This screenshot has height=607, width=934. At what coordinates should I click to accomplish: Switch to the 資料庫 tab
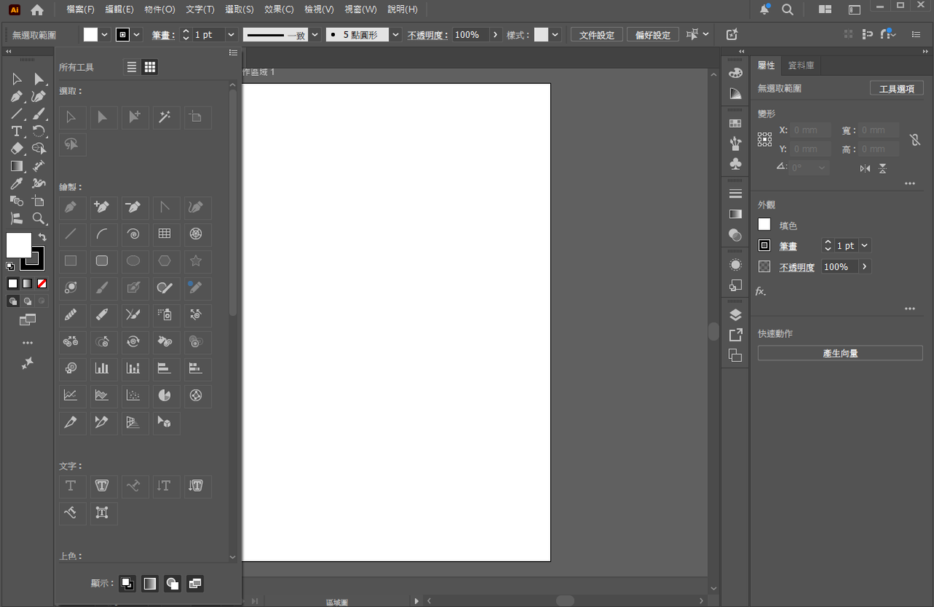point(800,66)
